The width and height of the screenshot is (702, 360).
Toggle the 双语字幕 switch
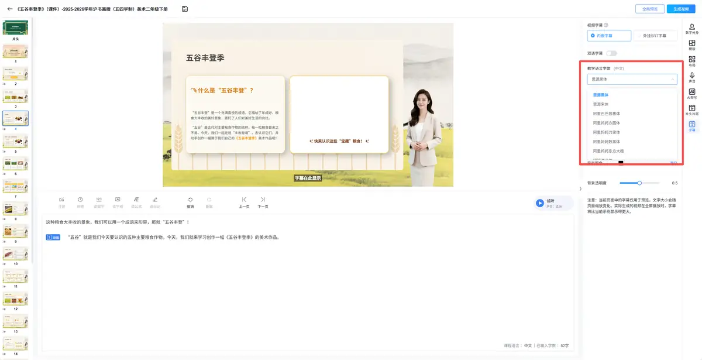[x=611, y=53]
